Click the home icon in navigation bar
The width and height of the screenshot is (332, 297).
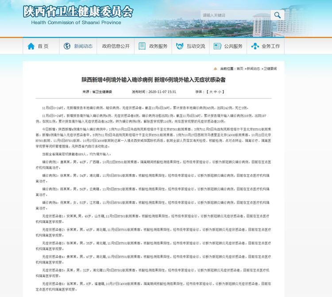pos(31,46)
